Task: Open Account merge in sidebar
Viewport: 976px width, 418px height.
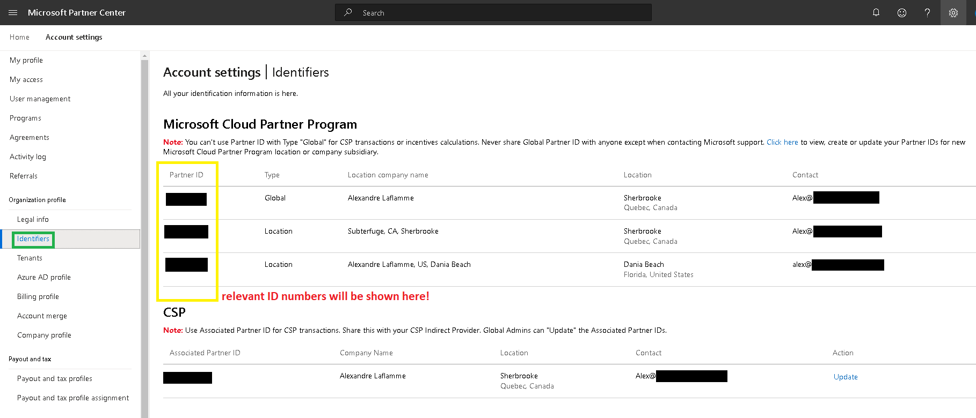Action: 42,316
